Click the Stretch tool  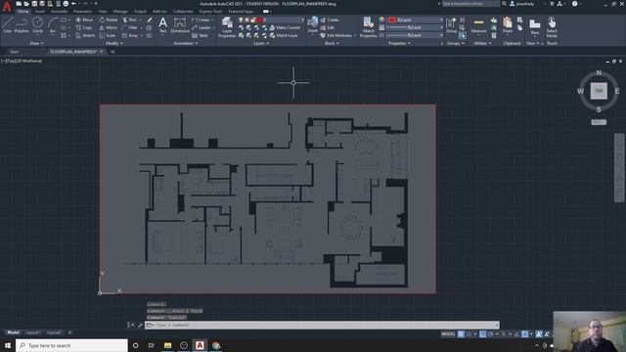click(85, 35)
